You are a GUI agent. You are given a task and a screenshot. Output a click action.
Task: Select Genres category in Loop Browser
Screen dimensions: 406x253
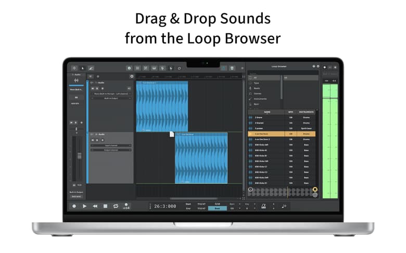pyautogui.click(x=258, y=94)
